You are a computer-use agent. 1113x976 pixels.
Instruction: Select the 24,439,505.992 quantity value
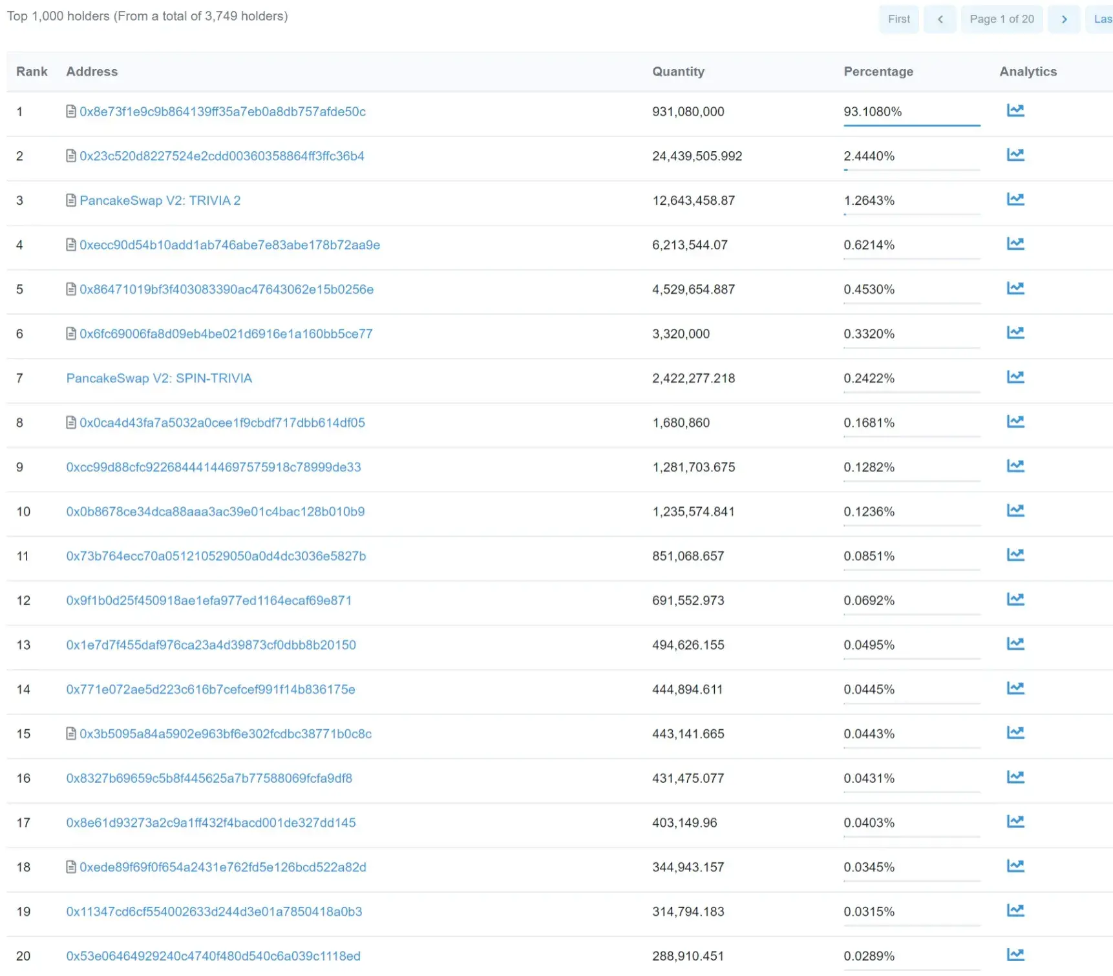coord(697,156)
